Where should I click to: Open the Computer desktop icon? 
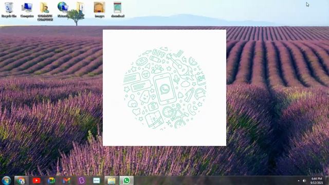point(27,10)
